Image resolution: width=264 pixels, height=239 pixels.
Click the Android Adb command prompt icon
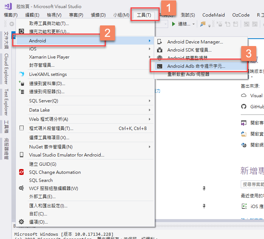point(159,66)
